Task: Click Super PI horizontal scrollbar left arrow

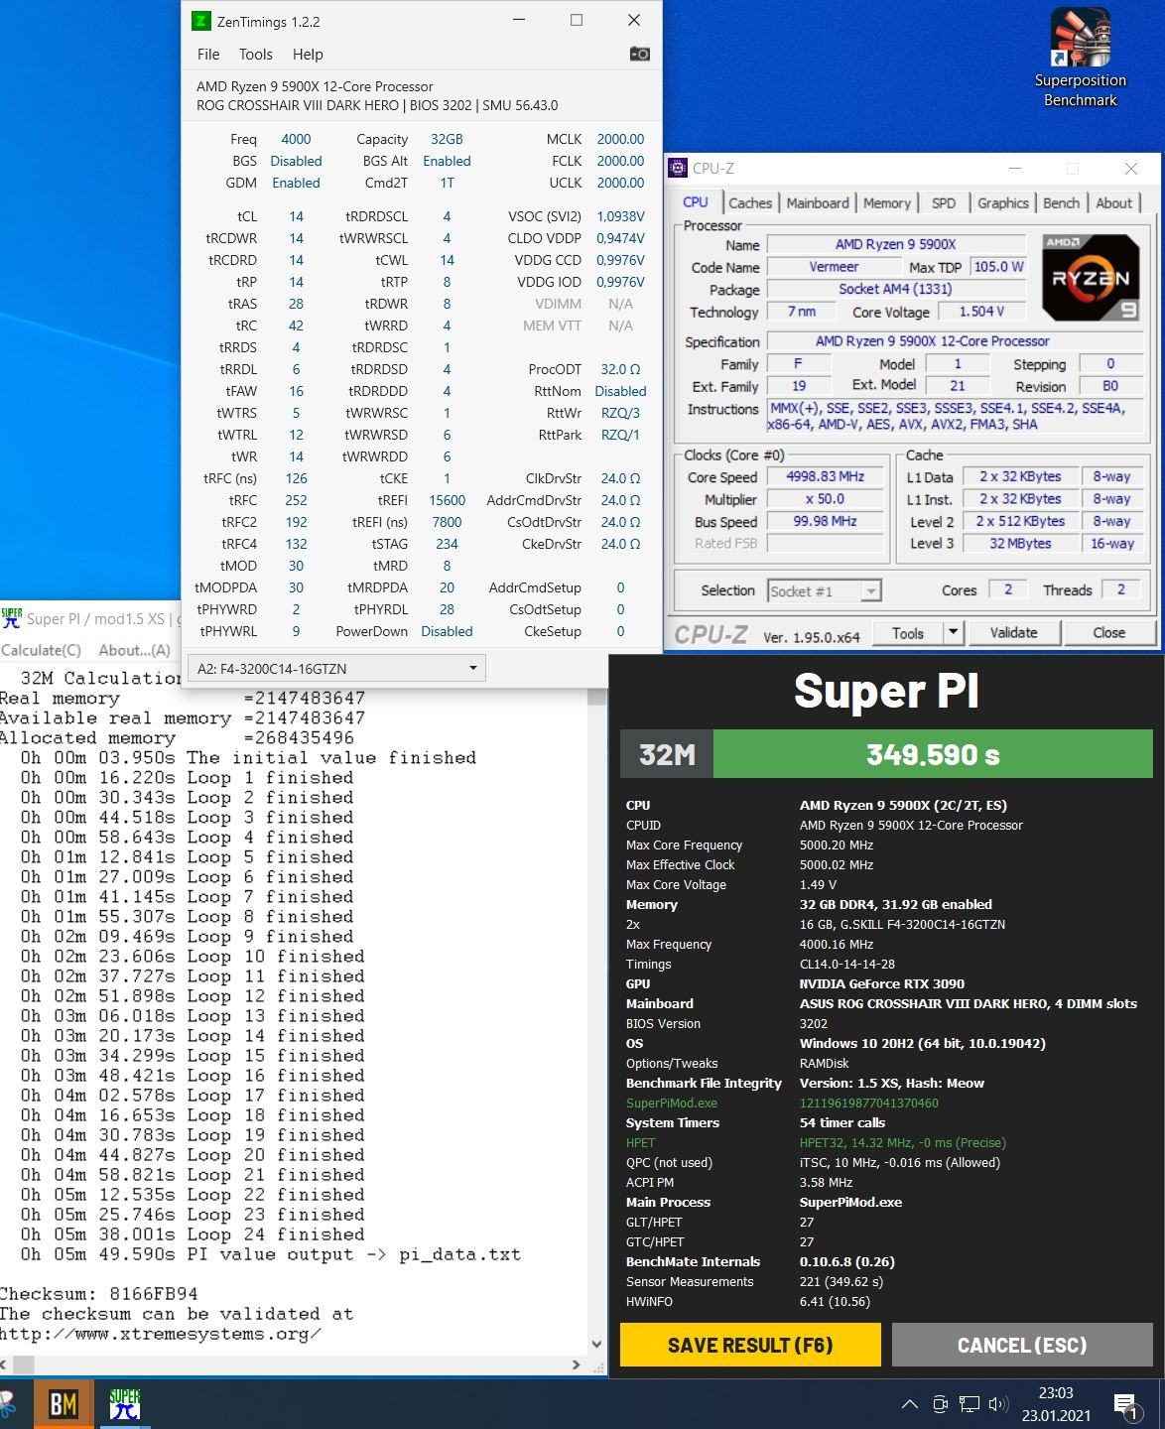Action: (x=6, y=1364)
